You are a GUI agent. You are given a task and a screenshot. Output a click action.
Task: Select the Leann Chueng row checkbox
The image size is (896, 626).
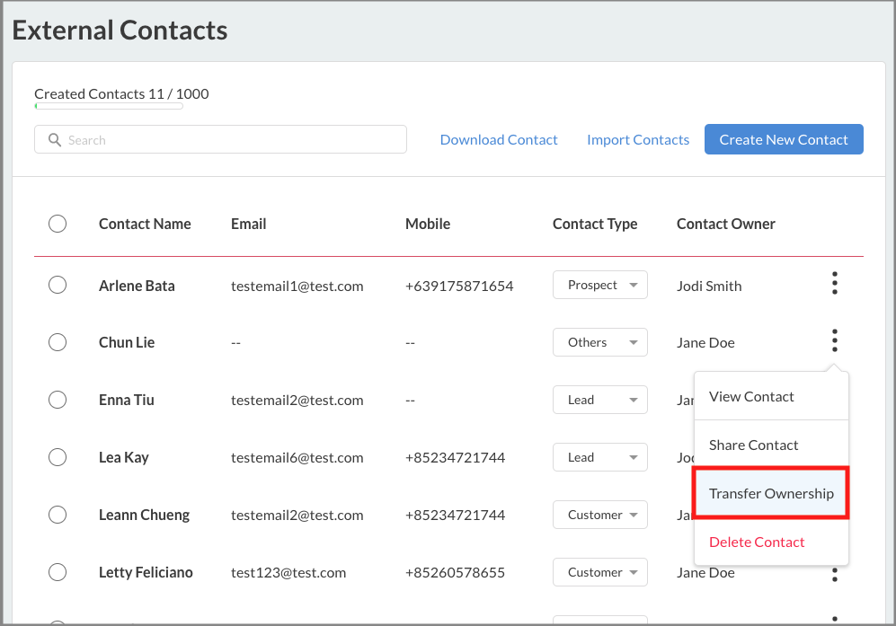coord(58,515)
